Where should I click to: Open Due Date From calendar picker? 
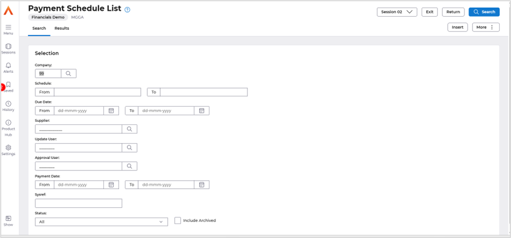(x=111, y=110)
